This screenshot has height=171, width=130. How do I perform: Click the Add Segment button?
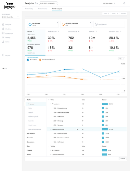pos(109,24)
